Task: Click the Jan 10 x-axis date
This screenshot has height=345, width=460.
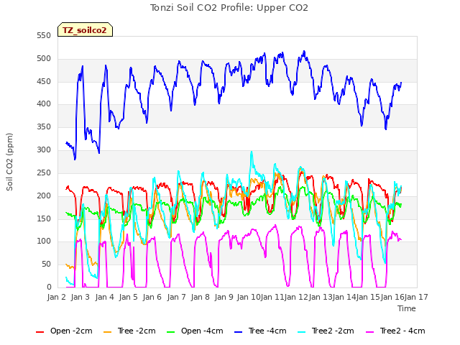Action: pos(249,297)
